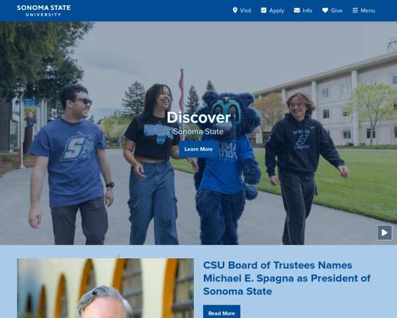Click the Read More button

pos(222,313)
